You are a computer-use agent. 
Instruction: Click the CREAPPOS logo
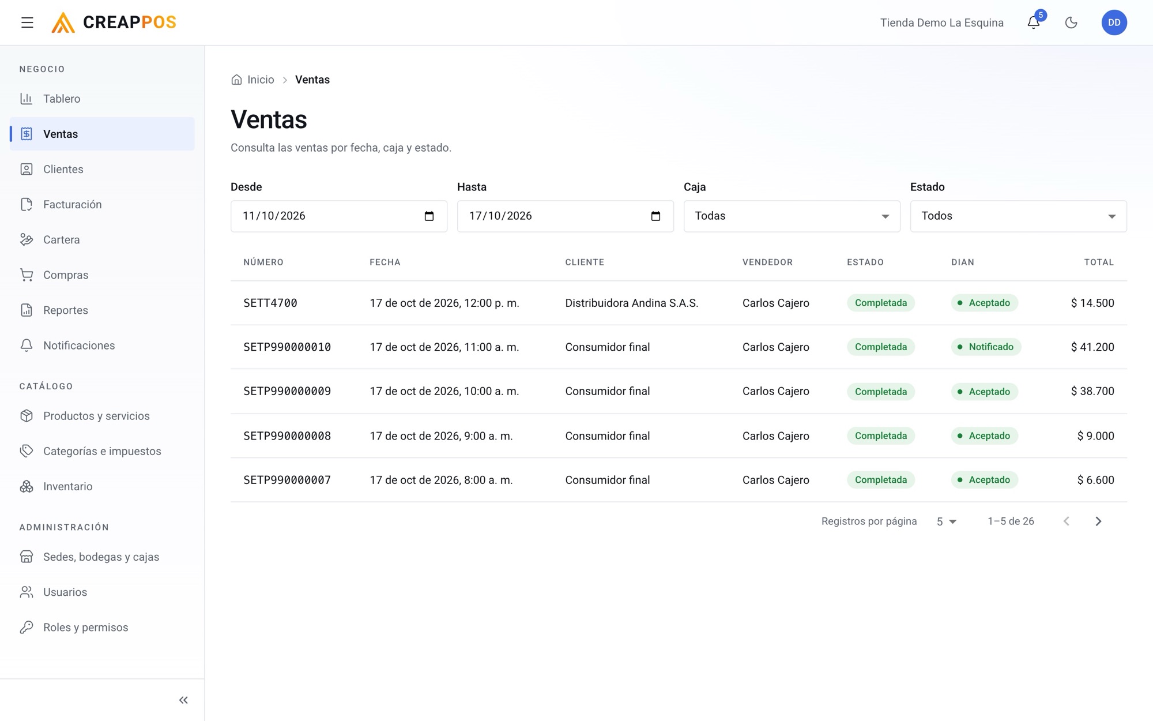coord(114,22)
